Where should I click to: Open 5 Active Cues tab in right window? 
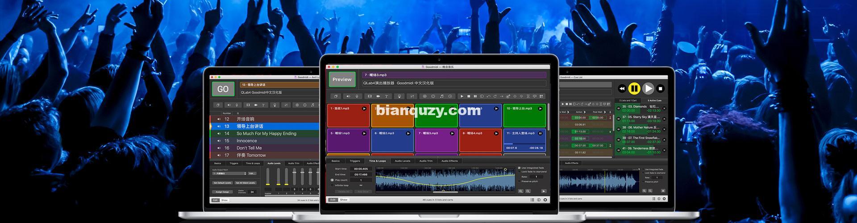[655, 100]
